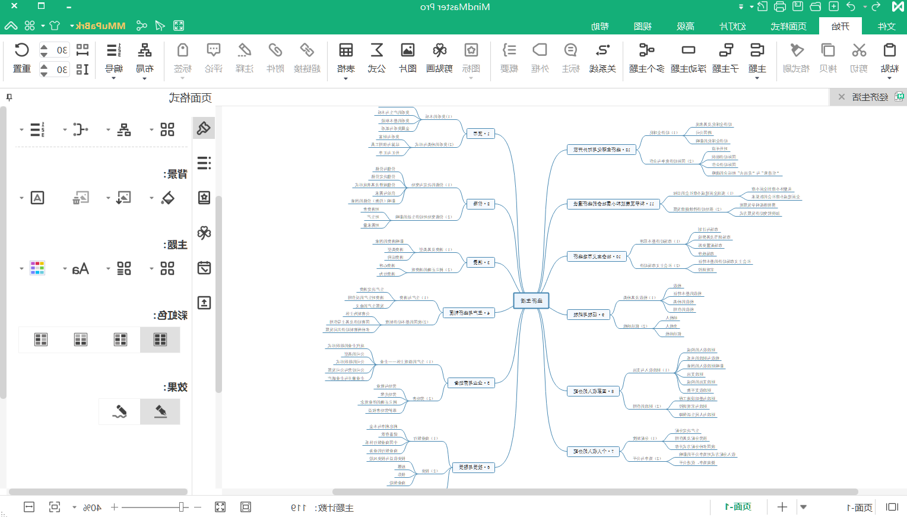Add a new page with plus button
Screen dimensions: 907x517
click(782, 507)
